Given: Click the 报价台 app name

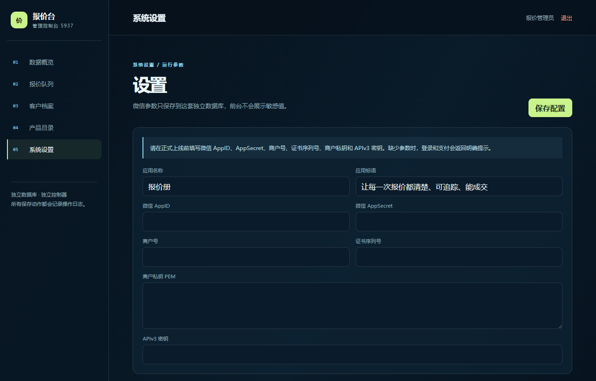Looking at the screenshot, I should [44, 16].
